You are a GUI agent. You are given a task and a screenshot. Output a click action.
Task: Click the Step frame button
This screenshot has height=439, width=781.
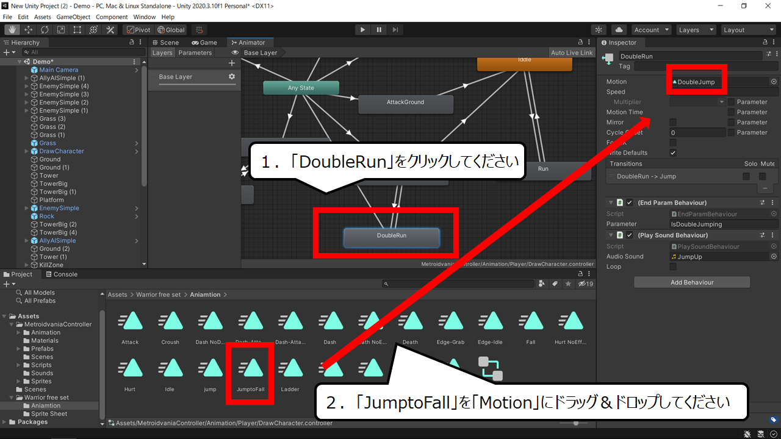pos(395,30)
